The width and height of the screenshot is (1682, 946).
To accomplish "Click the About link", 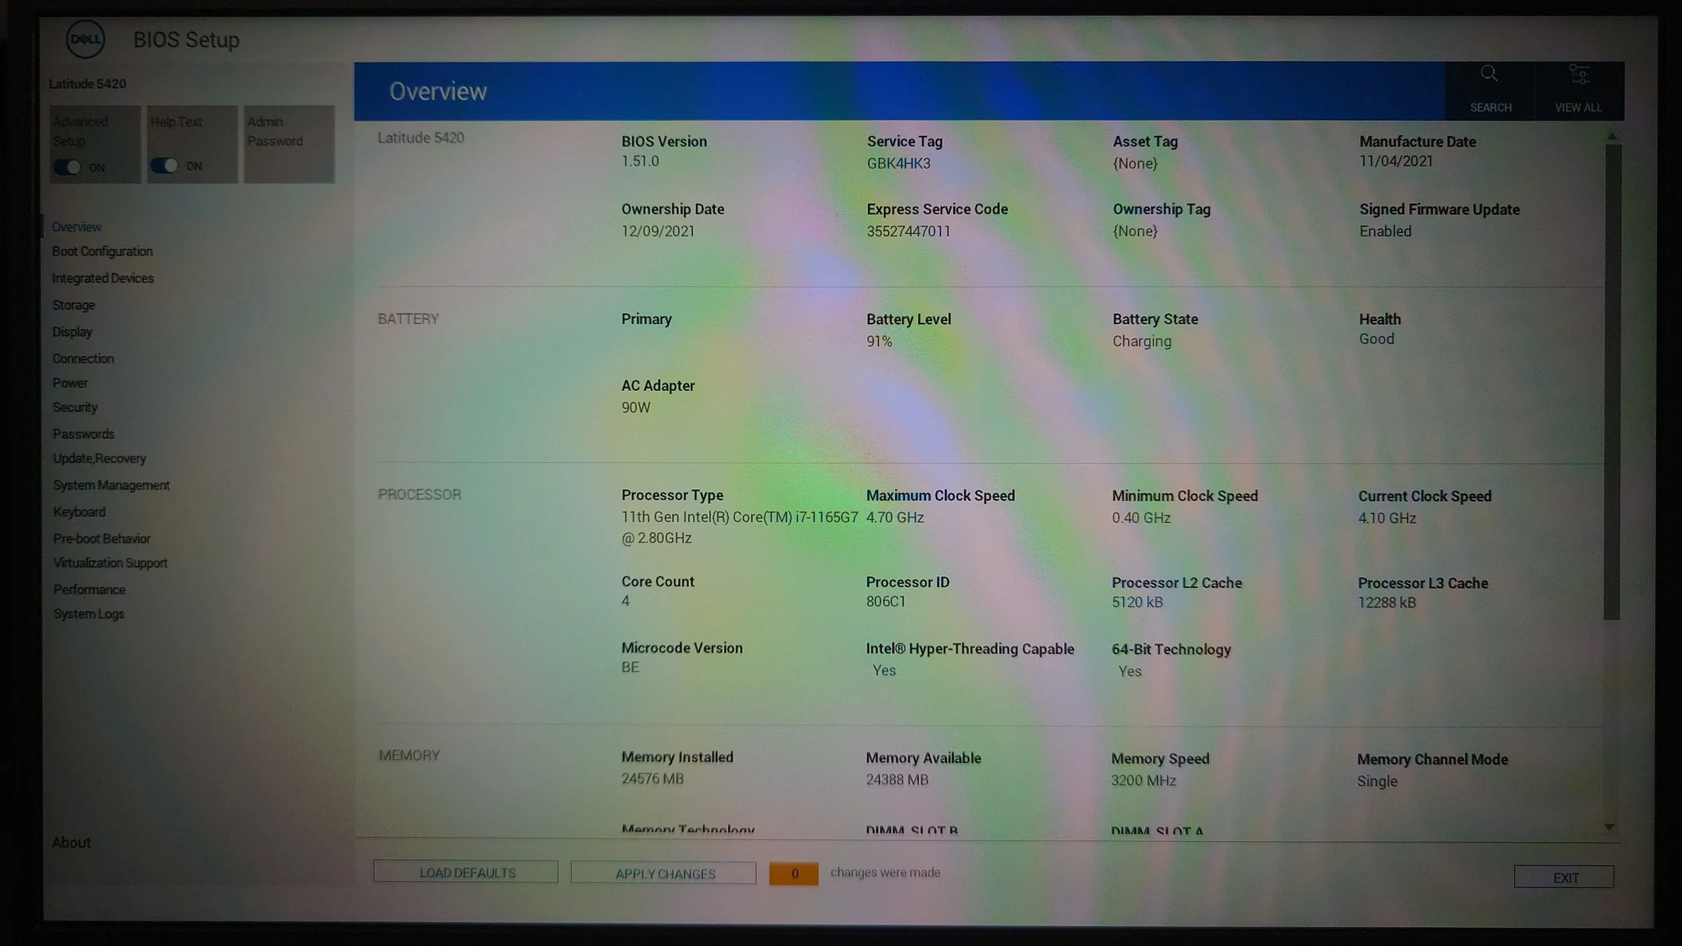I will (71, 842).
